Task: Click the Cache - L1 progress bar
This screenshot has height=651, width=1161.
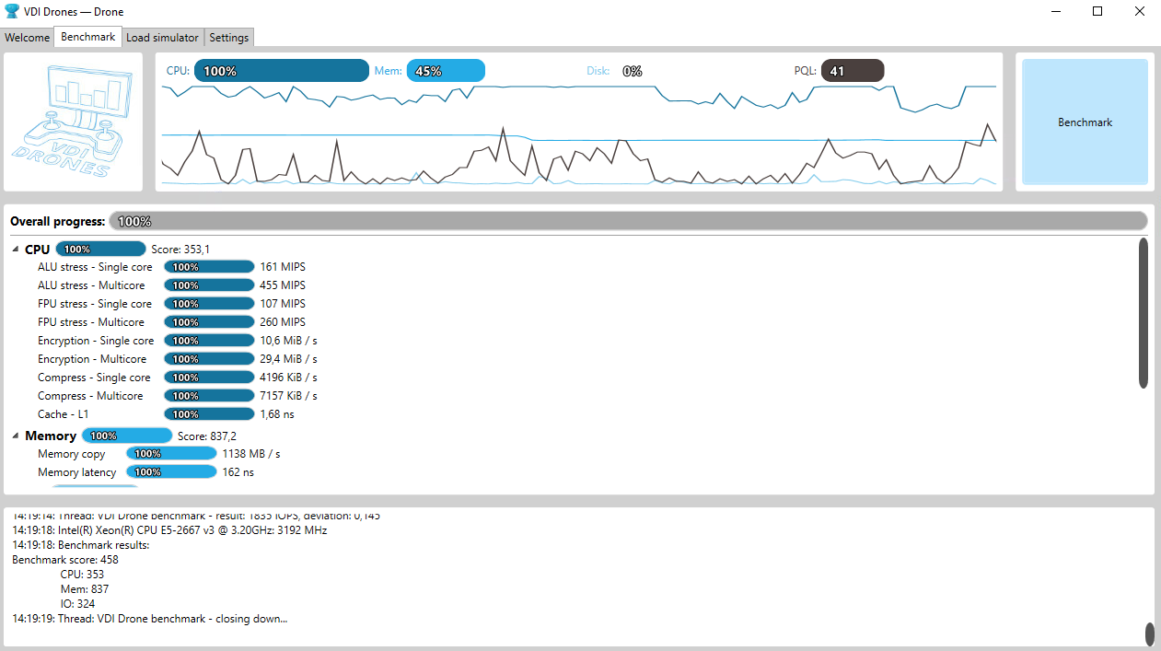Action: click(x=209, y=414)
